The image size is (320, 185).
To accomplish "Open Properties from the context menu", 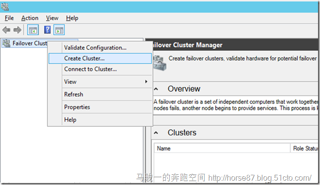I will (x=100, y=107).
